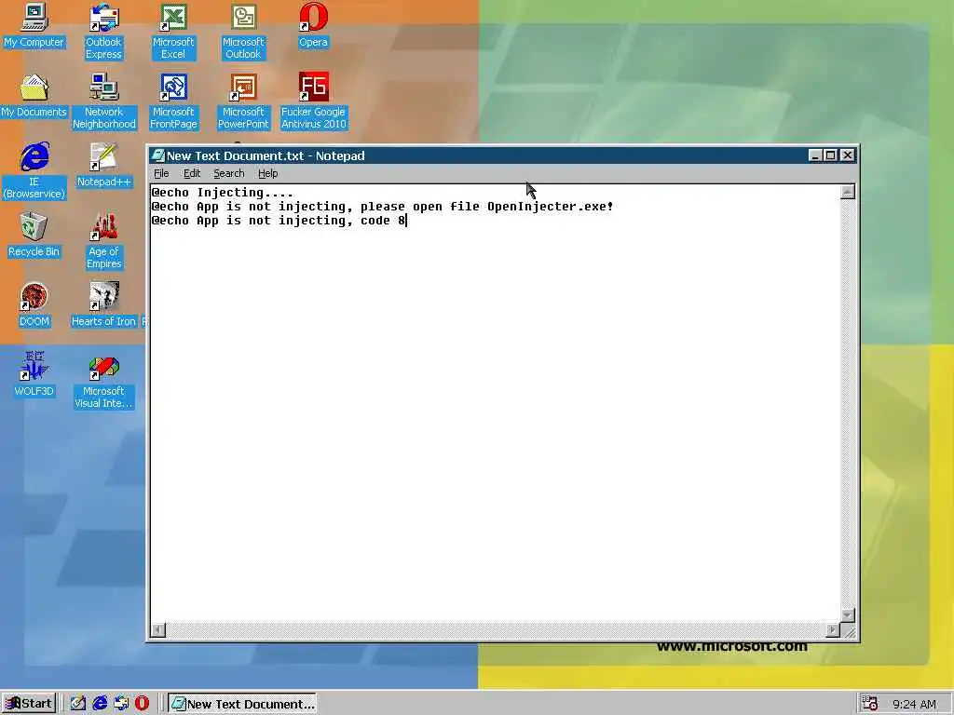Click Outlook Express quick launch icon
This screenshot has height=715, width=954.
point(121,704)
